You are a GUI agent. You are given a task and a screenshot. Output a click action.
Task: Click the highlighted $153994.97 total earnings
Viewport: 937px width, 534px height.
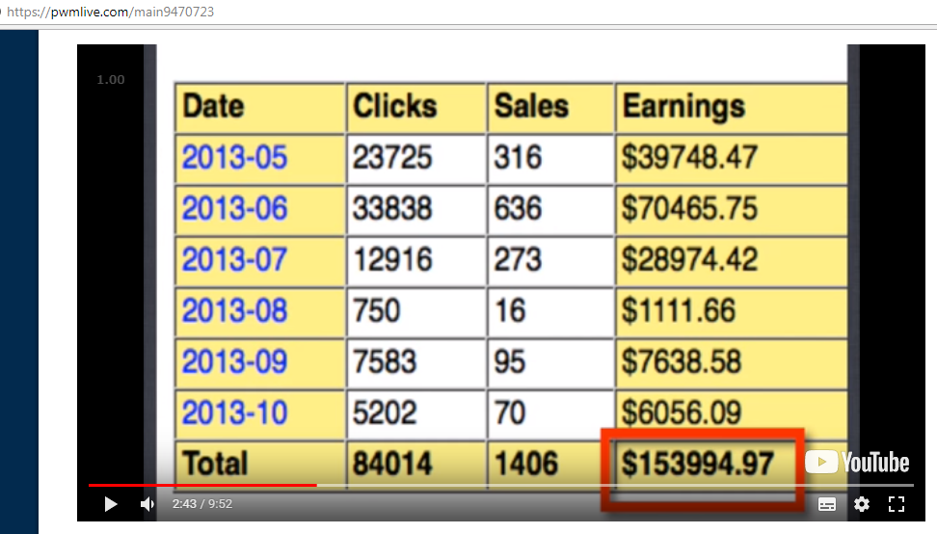point(697,464)
